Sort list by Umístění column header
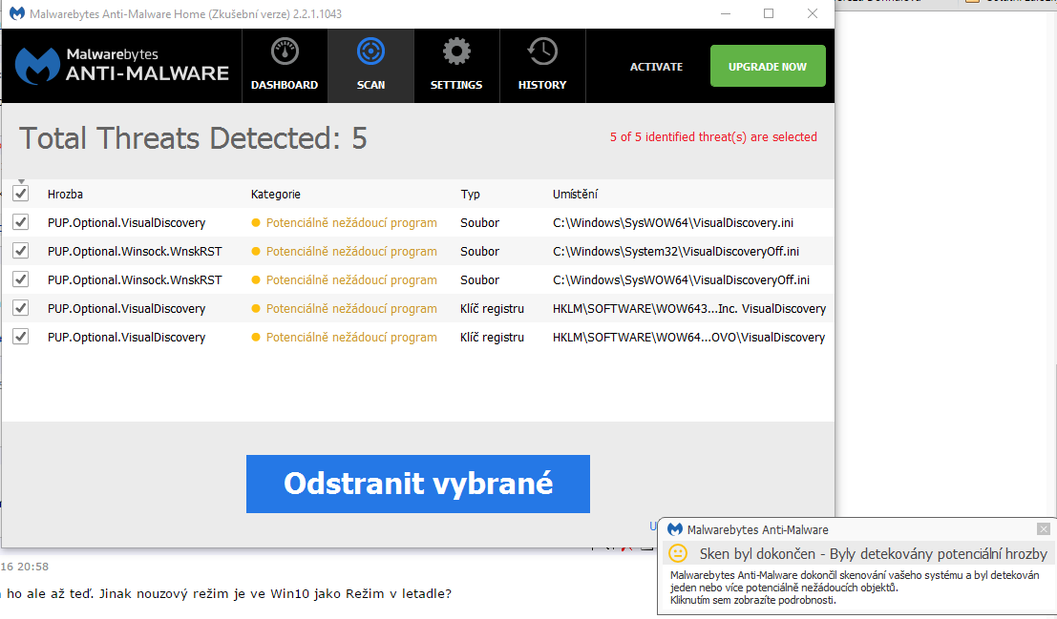The height and width of the screenshot is (619, 1057). [x=575, y=194]
